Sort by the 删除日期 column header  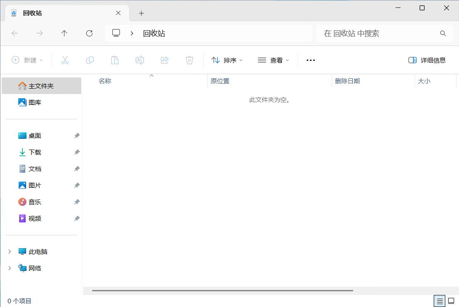tap(348, 81)
